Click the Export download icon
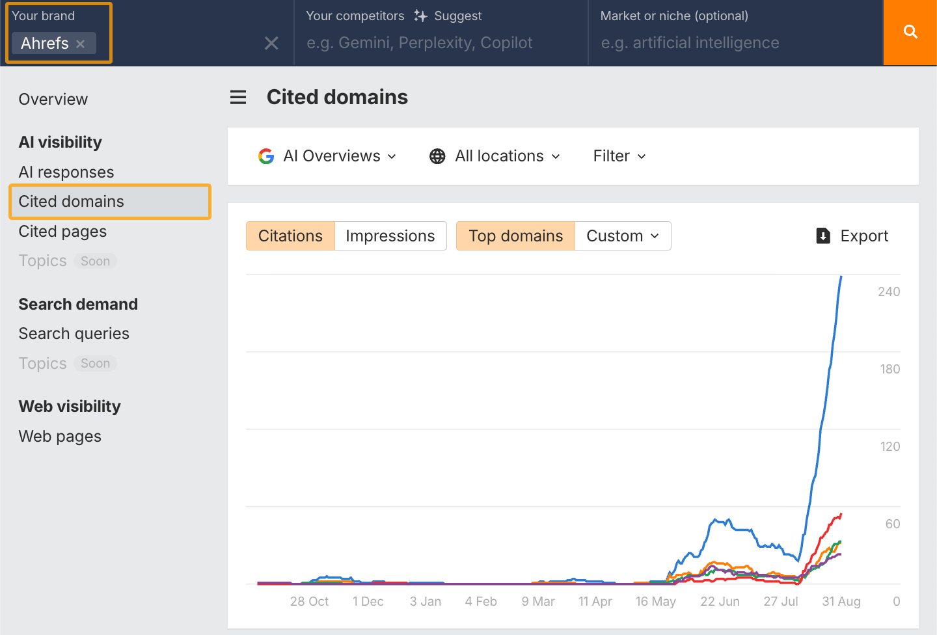937x635 pixels. pos(823,236)
